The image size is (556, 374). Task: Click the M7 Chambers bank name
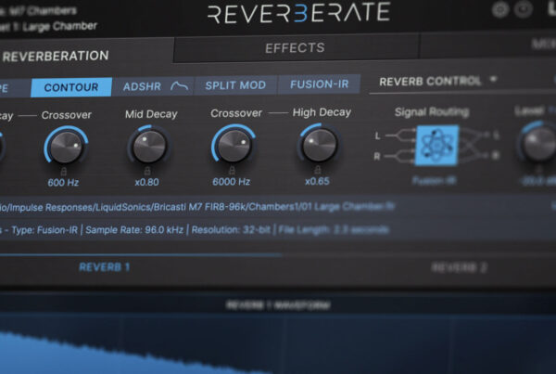tap(43, 10)
